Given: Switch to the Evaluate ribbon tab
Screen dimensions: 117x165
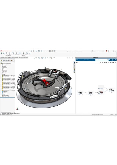Looking at the screenshot, I should tap(16, 58).
